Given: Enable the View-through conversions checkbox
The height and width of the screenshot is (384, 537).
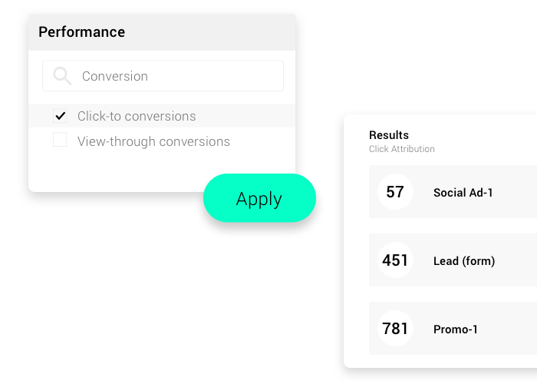Looking at the screenshot, I should tap(60, 140).
